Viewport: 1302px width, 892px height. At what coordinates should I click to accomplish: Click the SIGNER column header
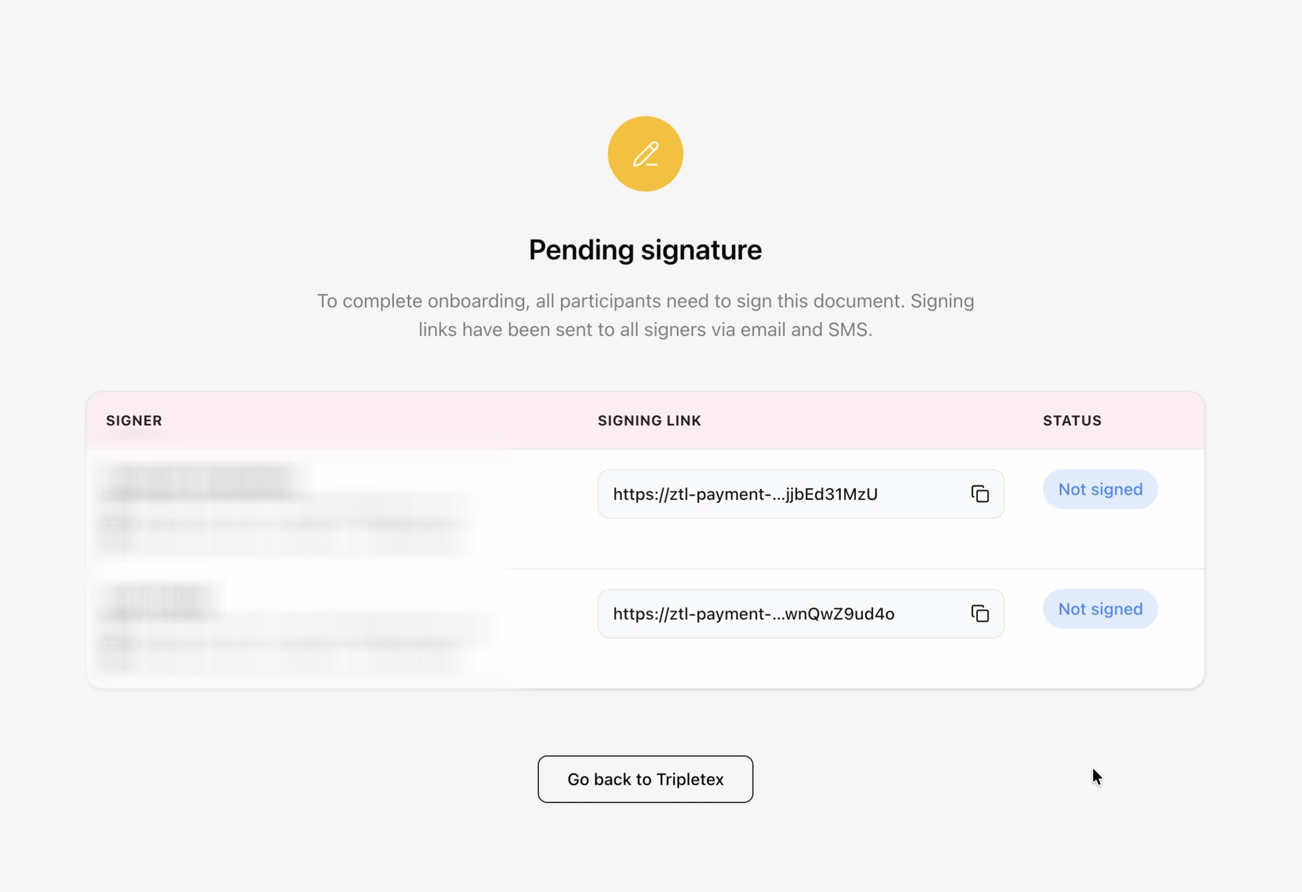(134, 420)
